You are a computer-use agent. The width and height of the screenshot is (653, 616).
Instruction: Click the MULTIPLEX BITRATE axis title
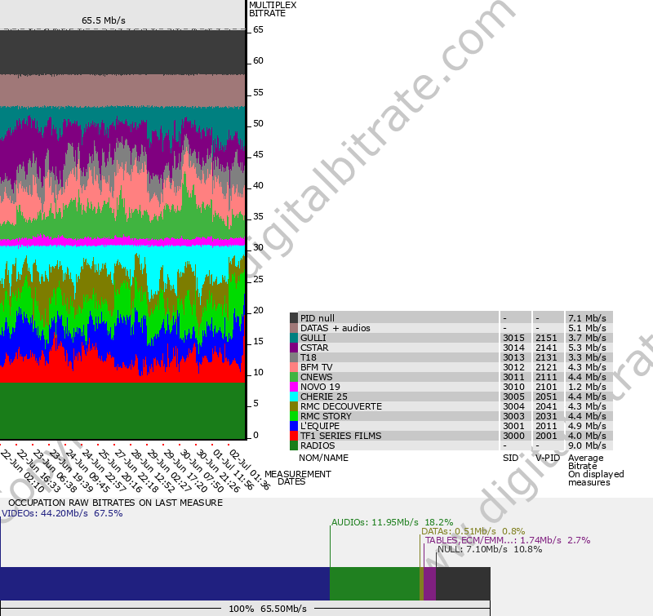[x=273, y=9]
